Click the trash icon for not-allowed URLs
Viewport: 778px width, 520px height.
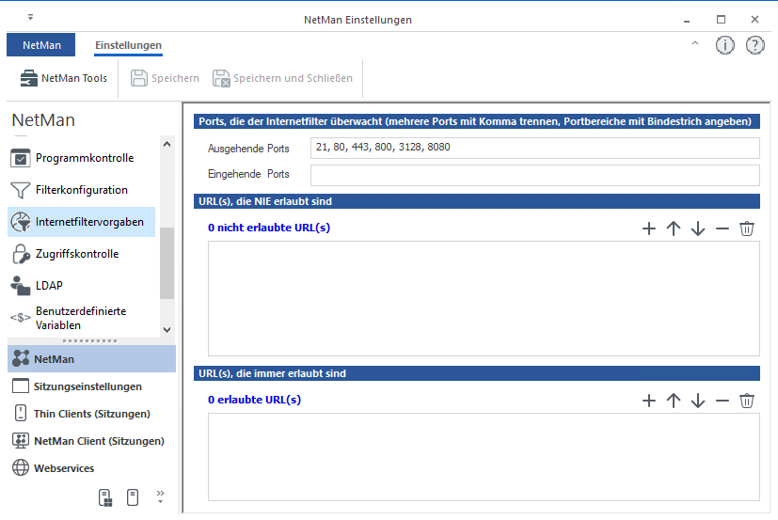coord(747,228)
